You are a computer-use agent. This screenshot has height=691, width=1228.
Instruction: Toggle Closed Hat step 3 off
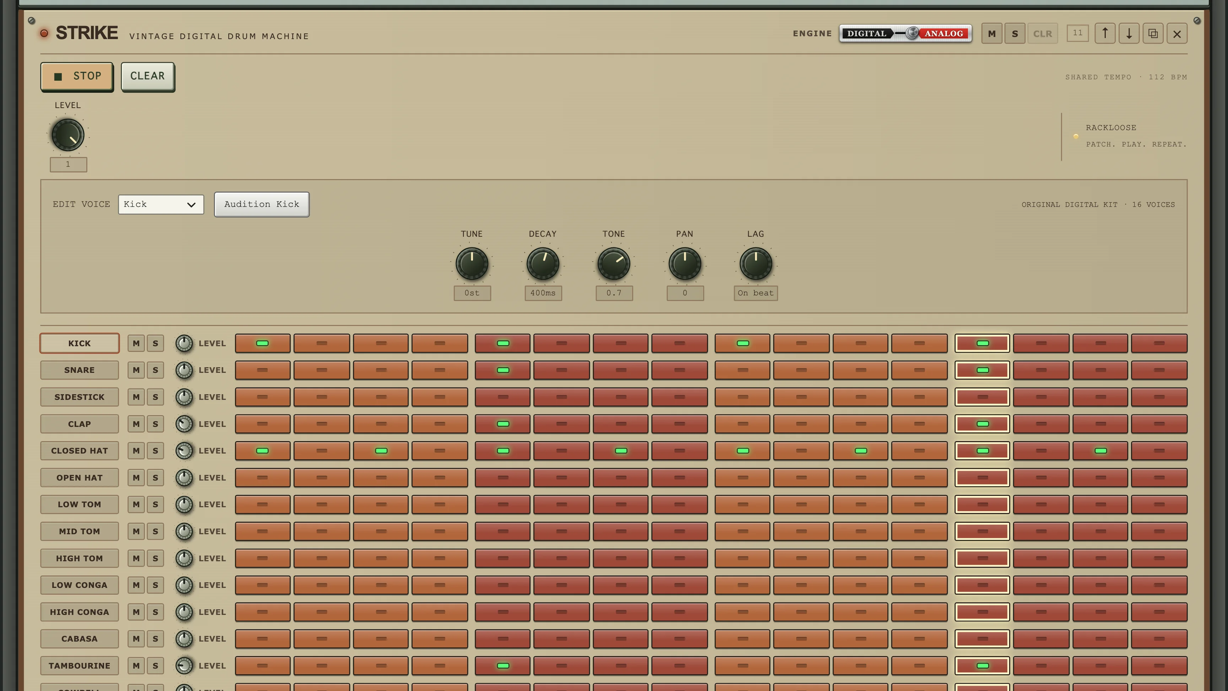(x=381, y=451)
